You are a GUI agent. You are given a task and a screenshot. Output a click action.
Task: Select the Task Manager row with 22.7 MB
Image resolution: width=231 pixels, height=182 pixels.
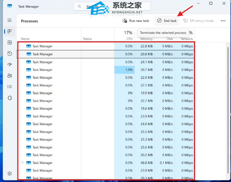[x=106, y=101]
